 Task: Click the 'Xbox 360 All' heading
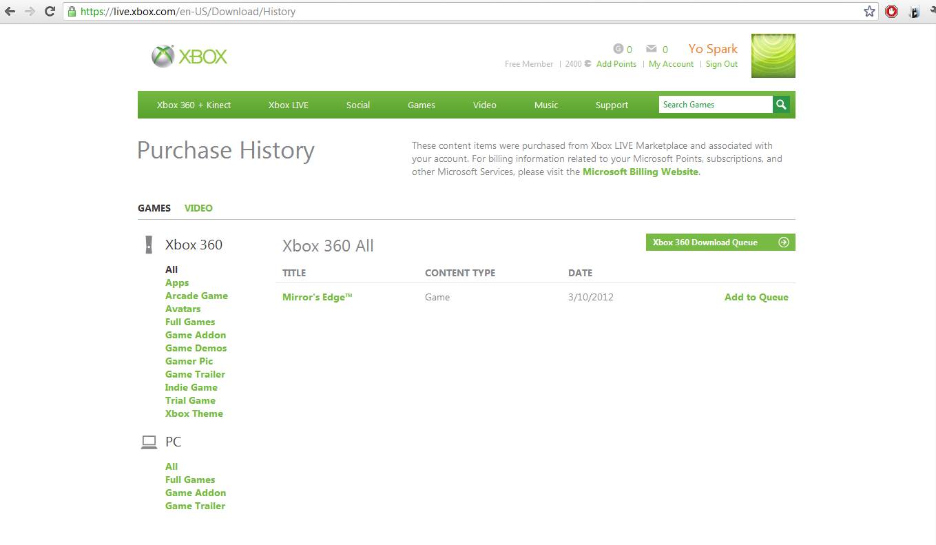pyautogui.click(x=328, y=246)
